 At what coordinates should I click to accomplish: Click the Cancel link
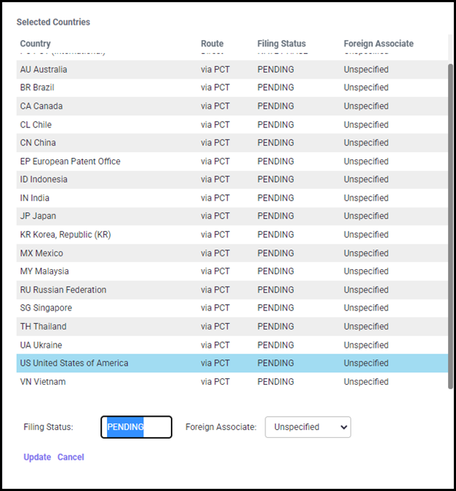tap(71, 457)
